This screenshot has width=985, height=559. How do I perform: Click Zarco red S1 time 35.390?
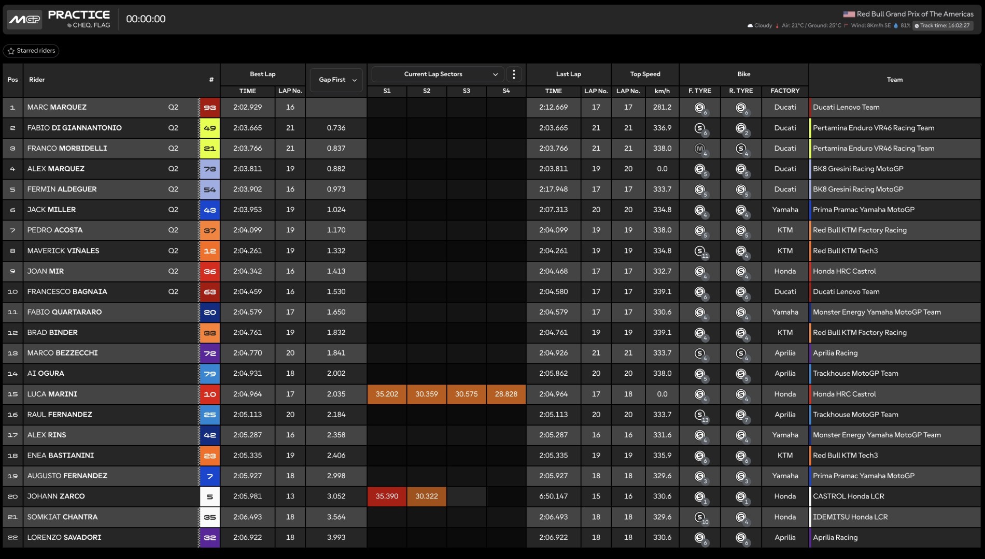tap(387, 496)
